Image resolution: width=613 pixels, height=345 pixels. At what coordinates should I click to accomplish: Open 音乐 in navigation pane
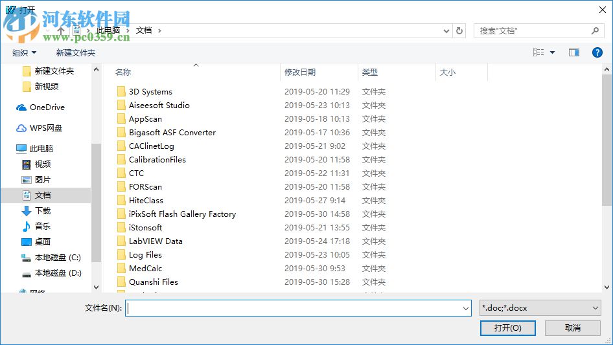click(36, 226)
